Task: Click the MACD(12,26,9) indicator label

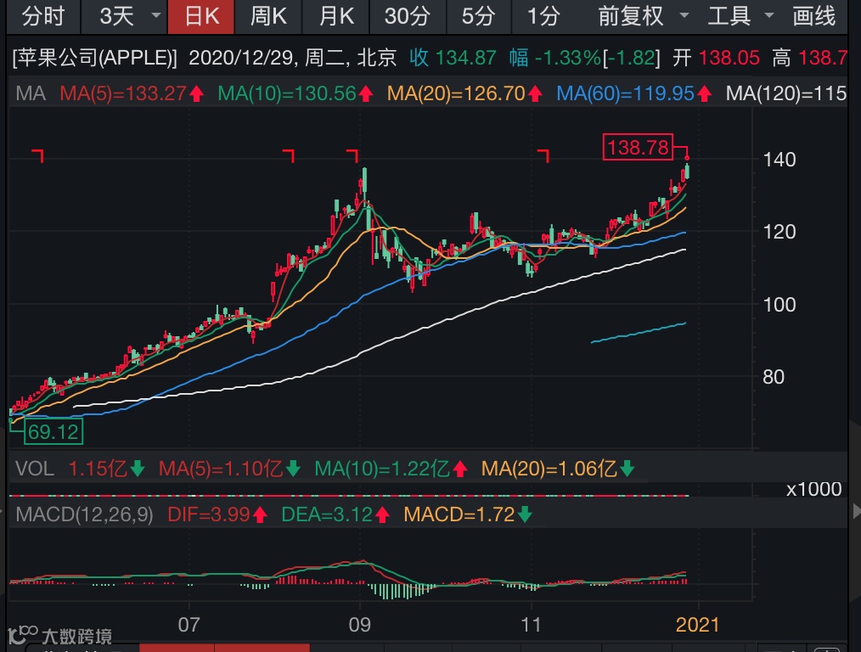Action: coord(84,514)
